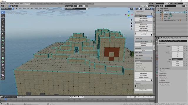Enable vertex select mode
The height and width of the screenshot is (105, 188).
click(x=13, y=9)
